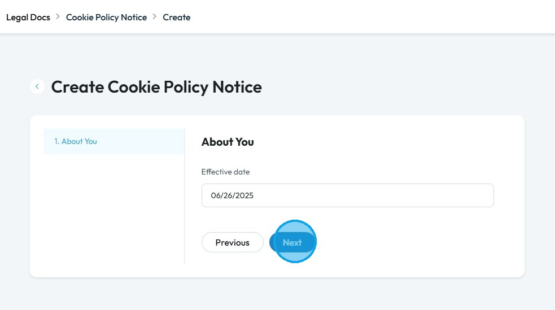This screenshot has width=555, height=310.
Task: Open the Legal Docs breadcrumb
Action: click(x=28, y=18)
